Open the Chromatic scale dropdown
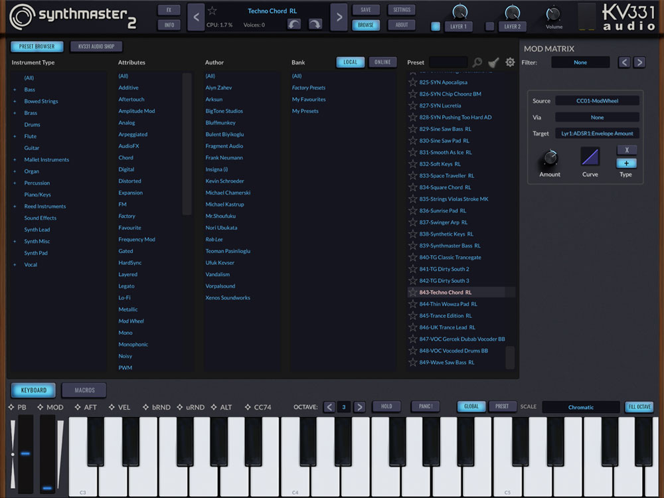664x498 pixels. 581,406
